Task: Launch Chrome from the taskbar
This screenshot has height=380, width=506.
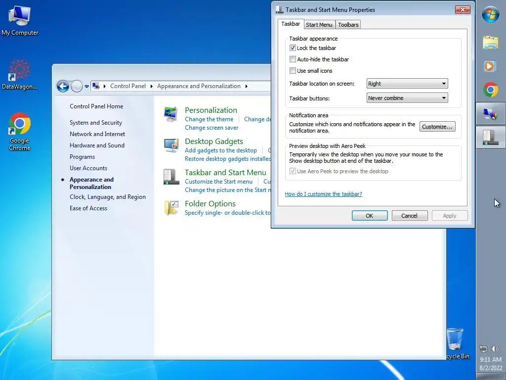Action: (491, 90)
